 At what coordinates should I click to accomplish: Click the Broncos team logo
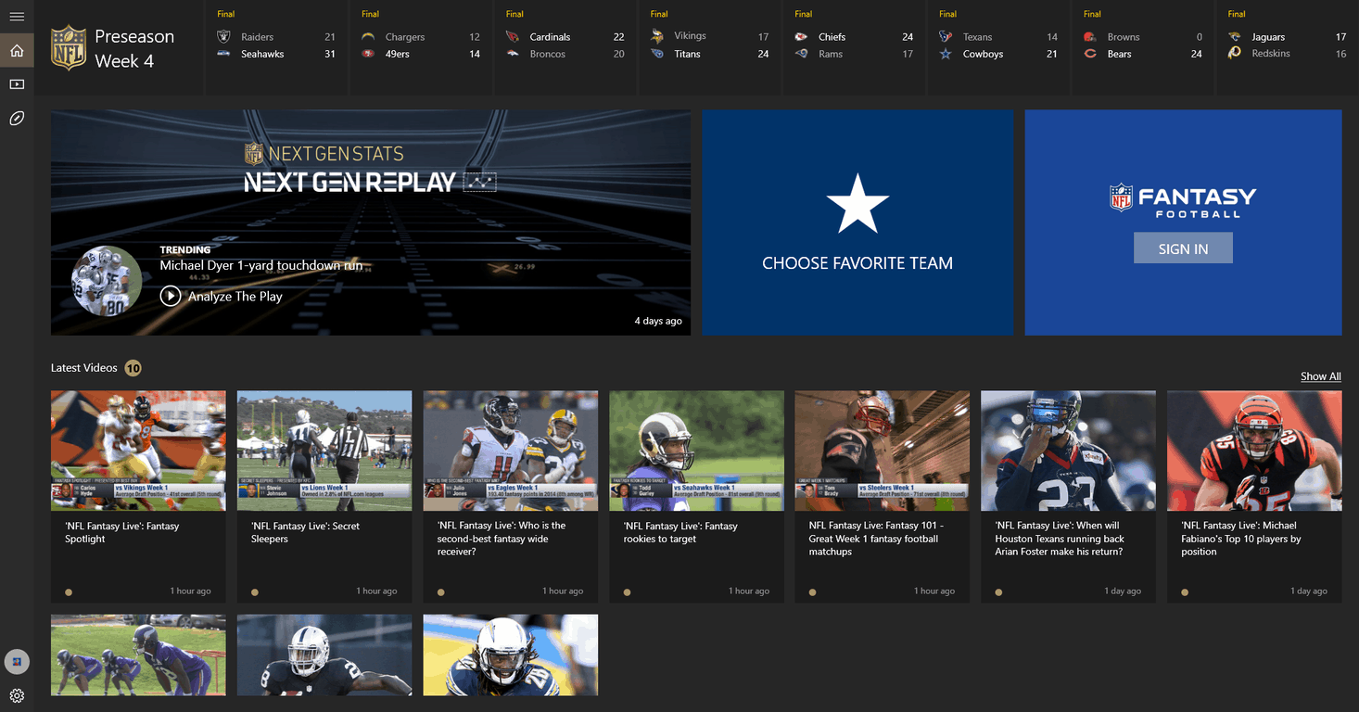(513, 54)
